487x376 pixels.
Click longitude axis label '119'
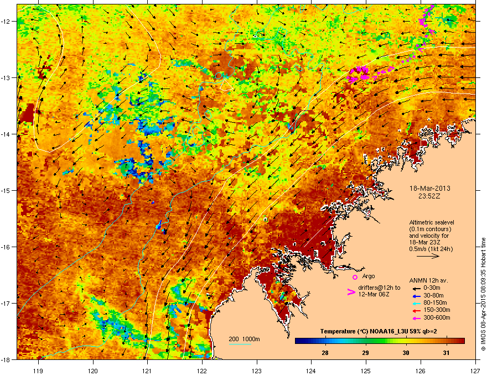[38, 370]
